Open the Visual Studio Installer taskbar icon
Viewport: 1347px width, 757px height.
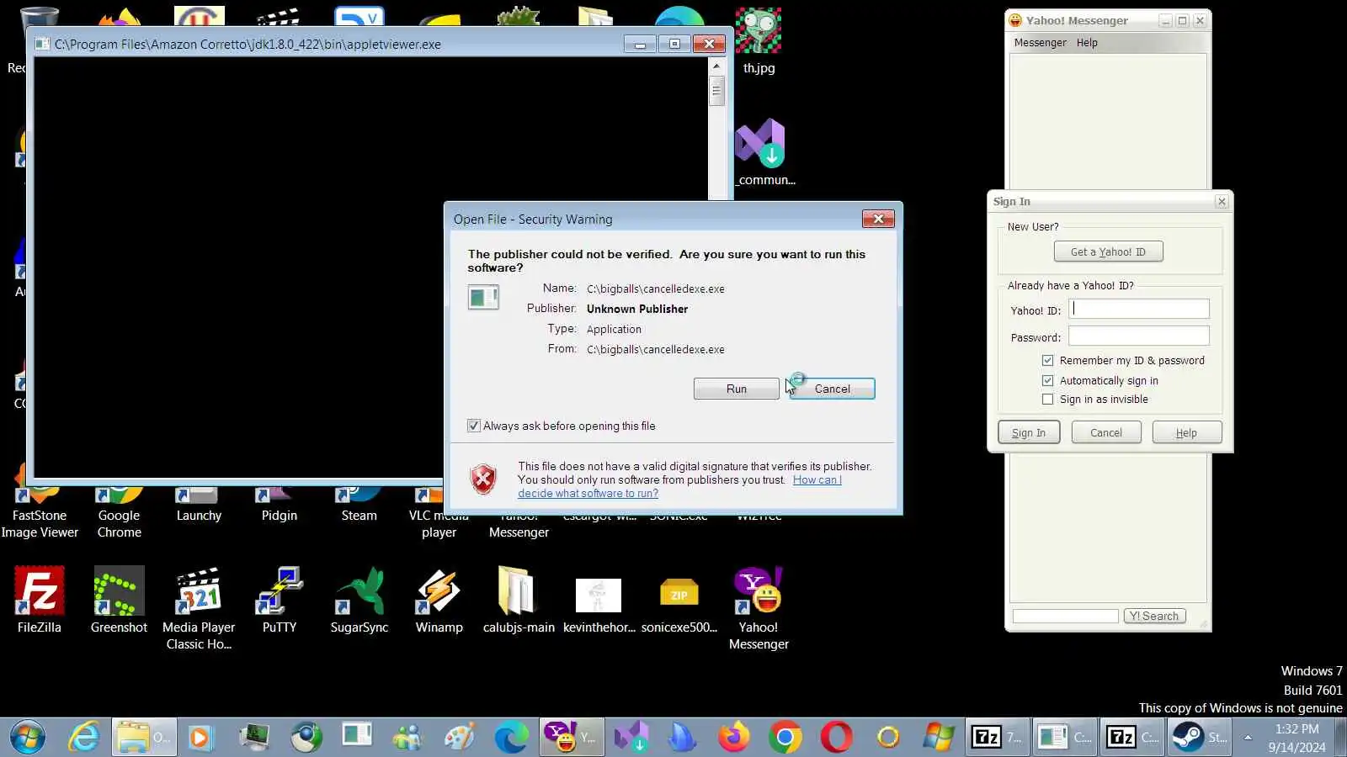tap(631, 738)
